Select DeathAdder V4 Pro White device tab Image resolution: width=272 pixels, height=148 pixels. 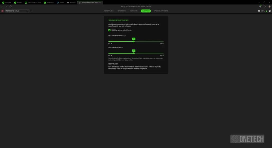pos(90,3)
